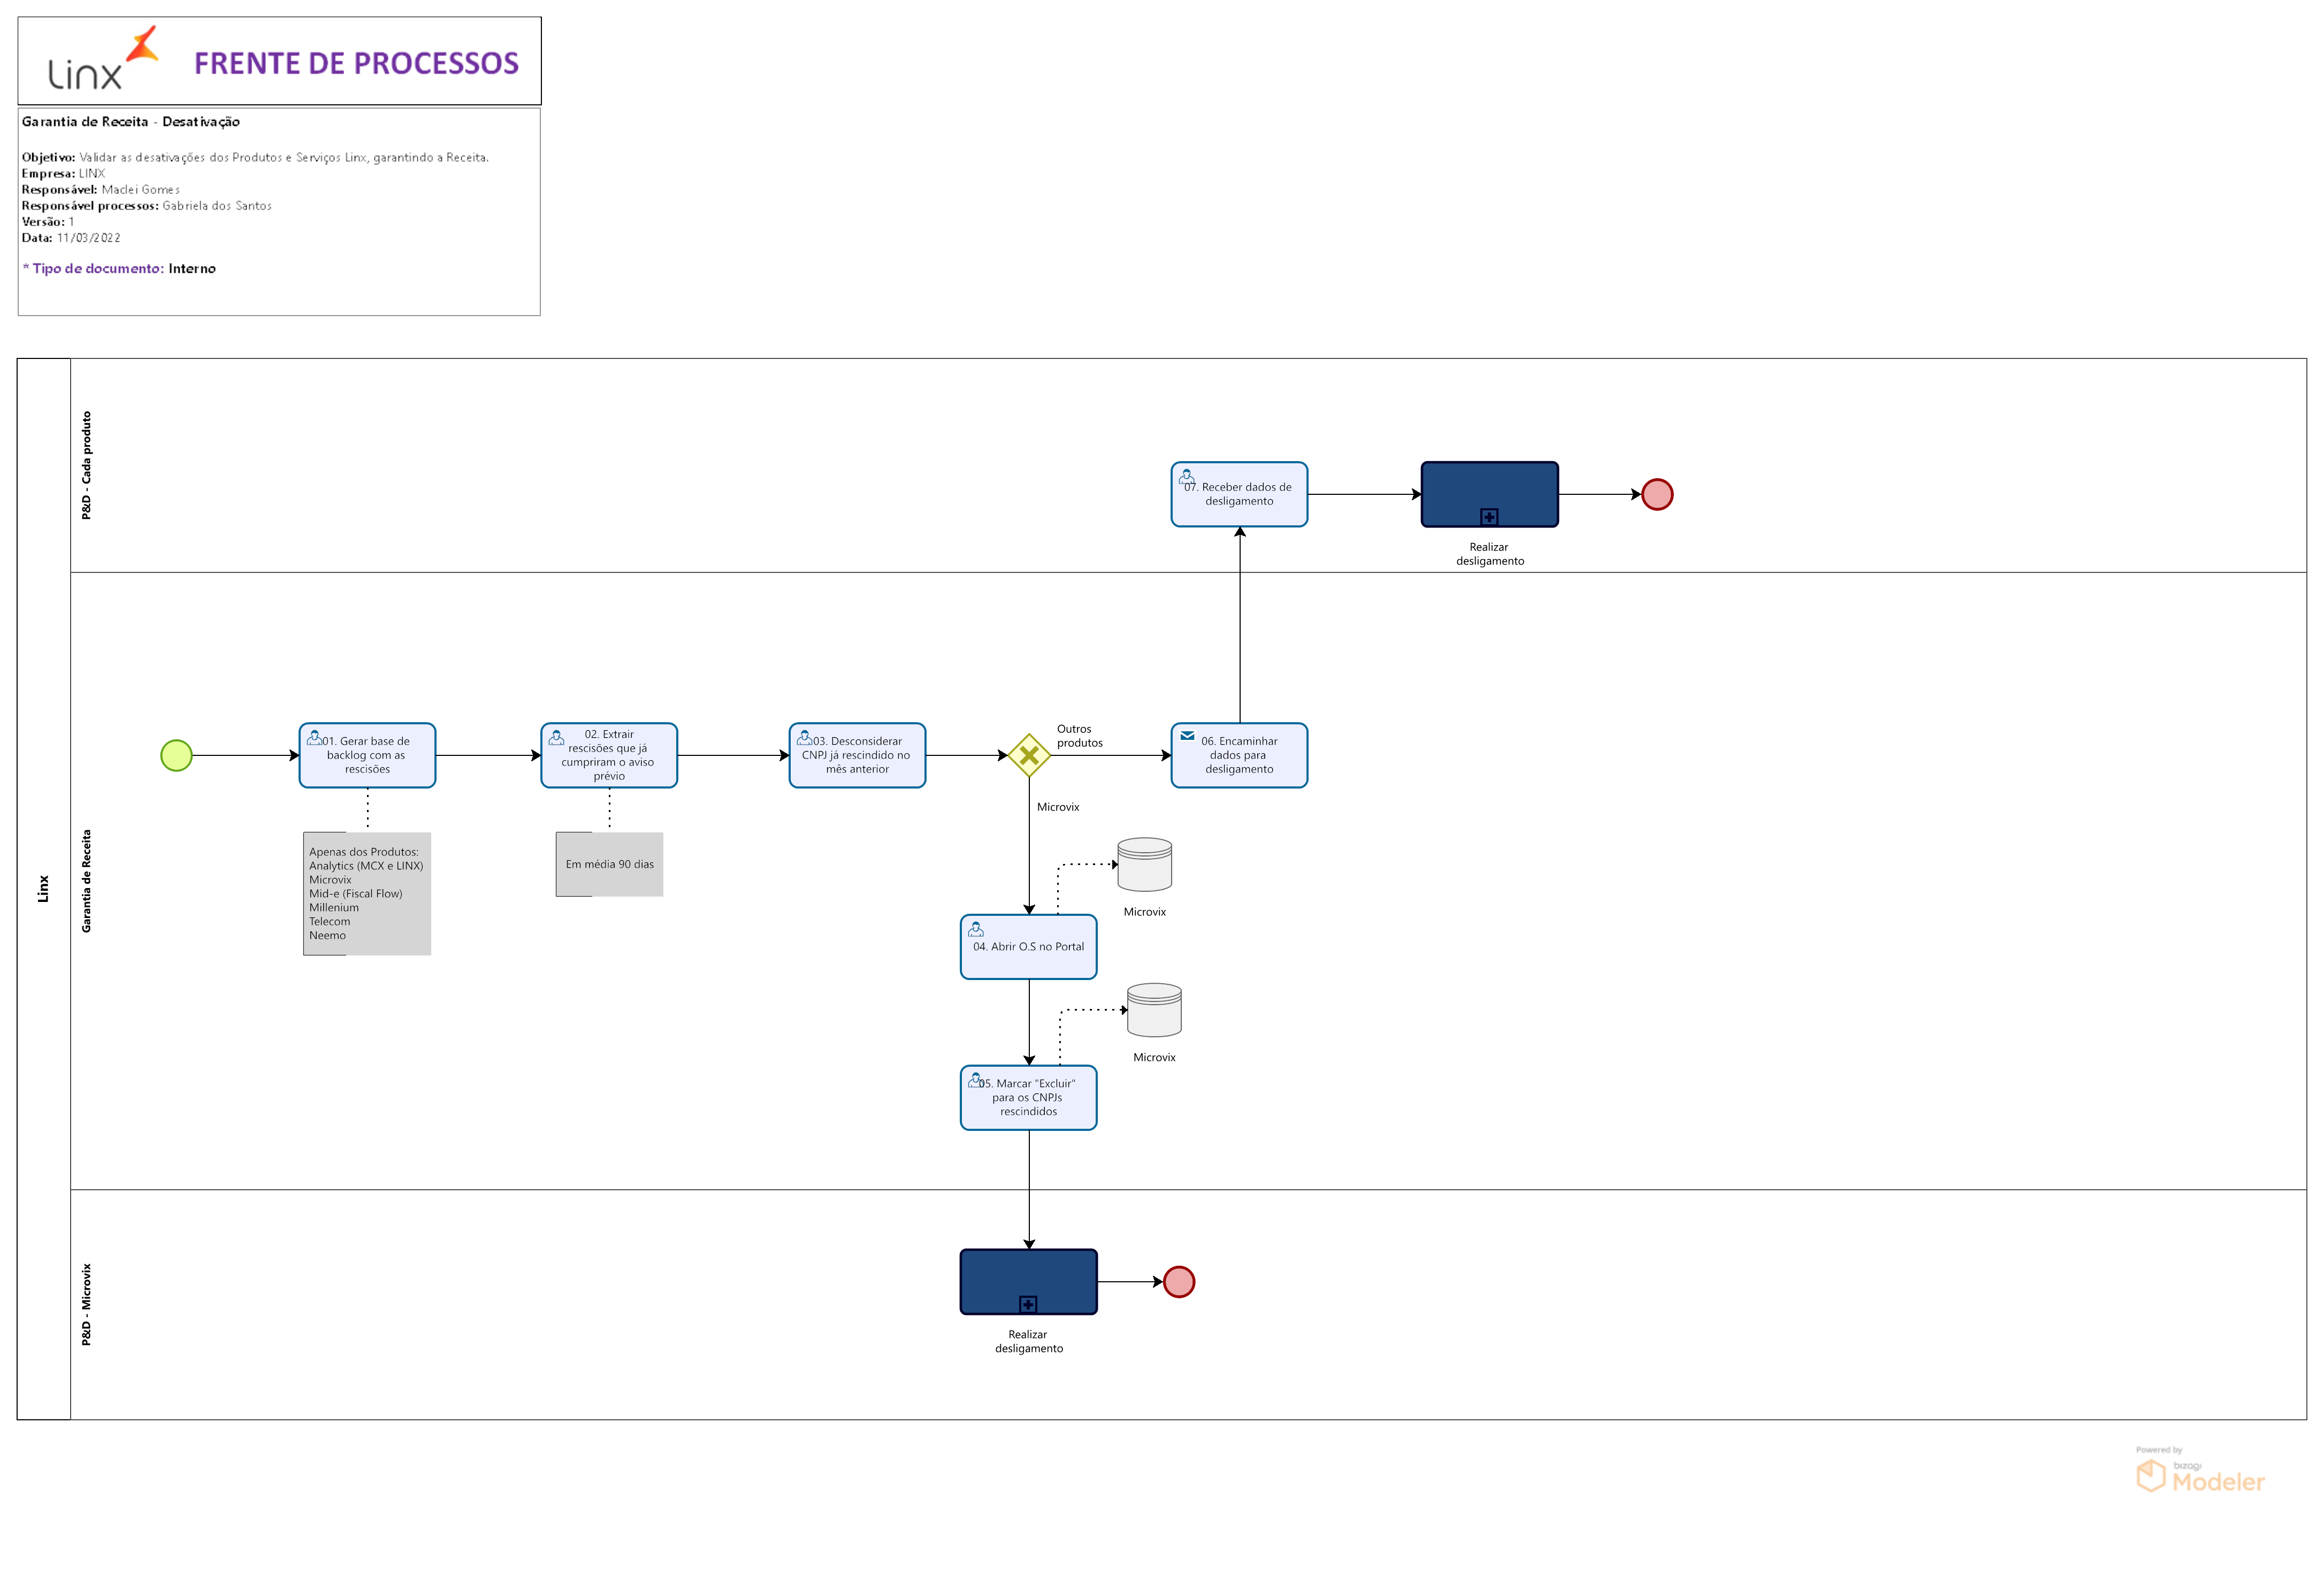Expand the subprocess plus marker in Cada produto lane
The height and width of the screenshot is (1576, 2324).
tap(1489, 517)
